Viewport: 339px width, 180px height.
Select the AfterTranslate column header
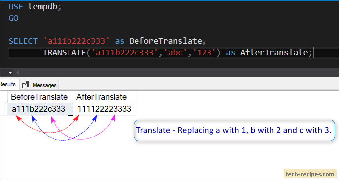(105, 97)
